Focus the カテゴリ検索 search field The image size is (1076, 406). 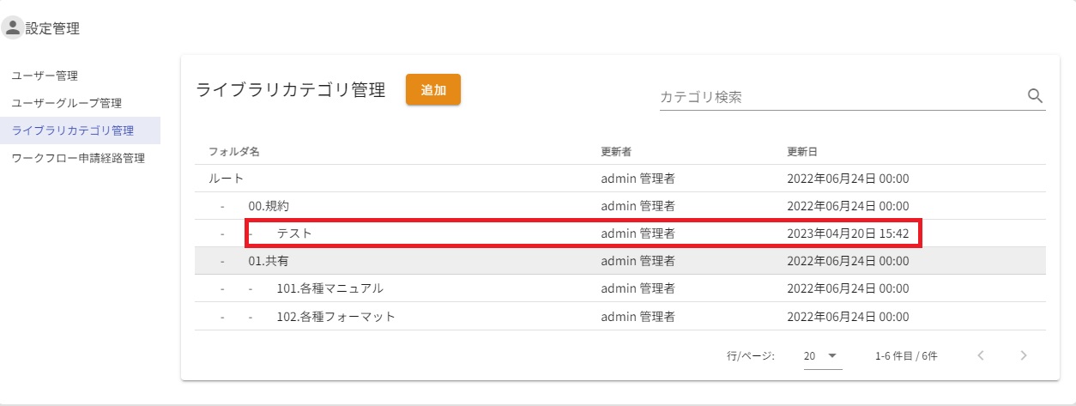837,97
